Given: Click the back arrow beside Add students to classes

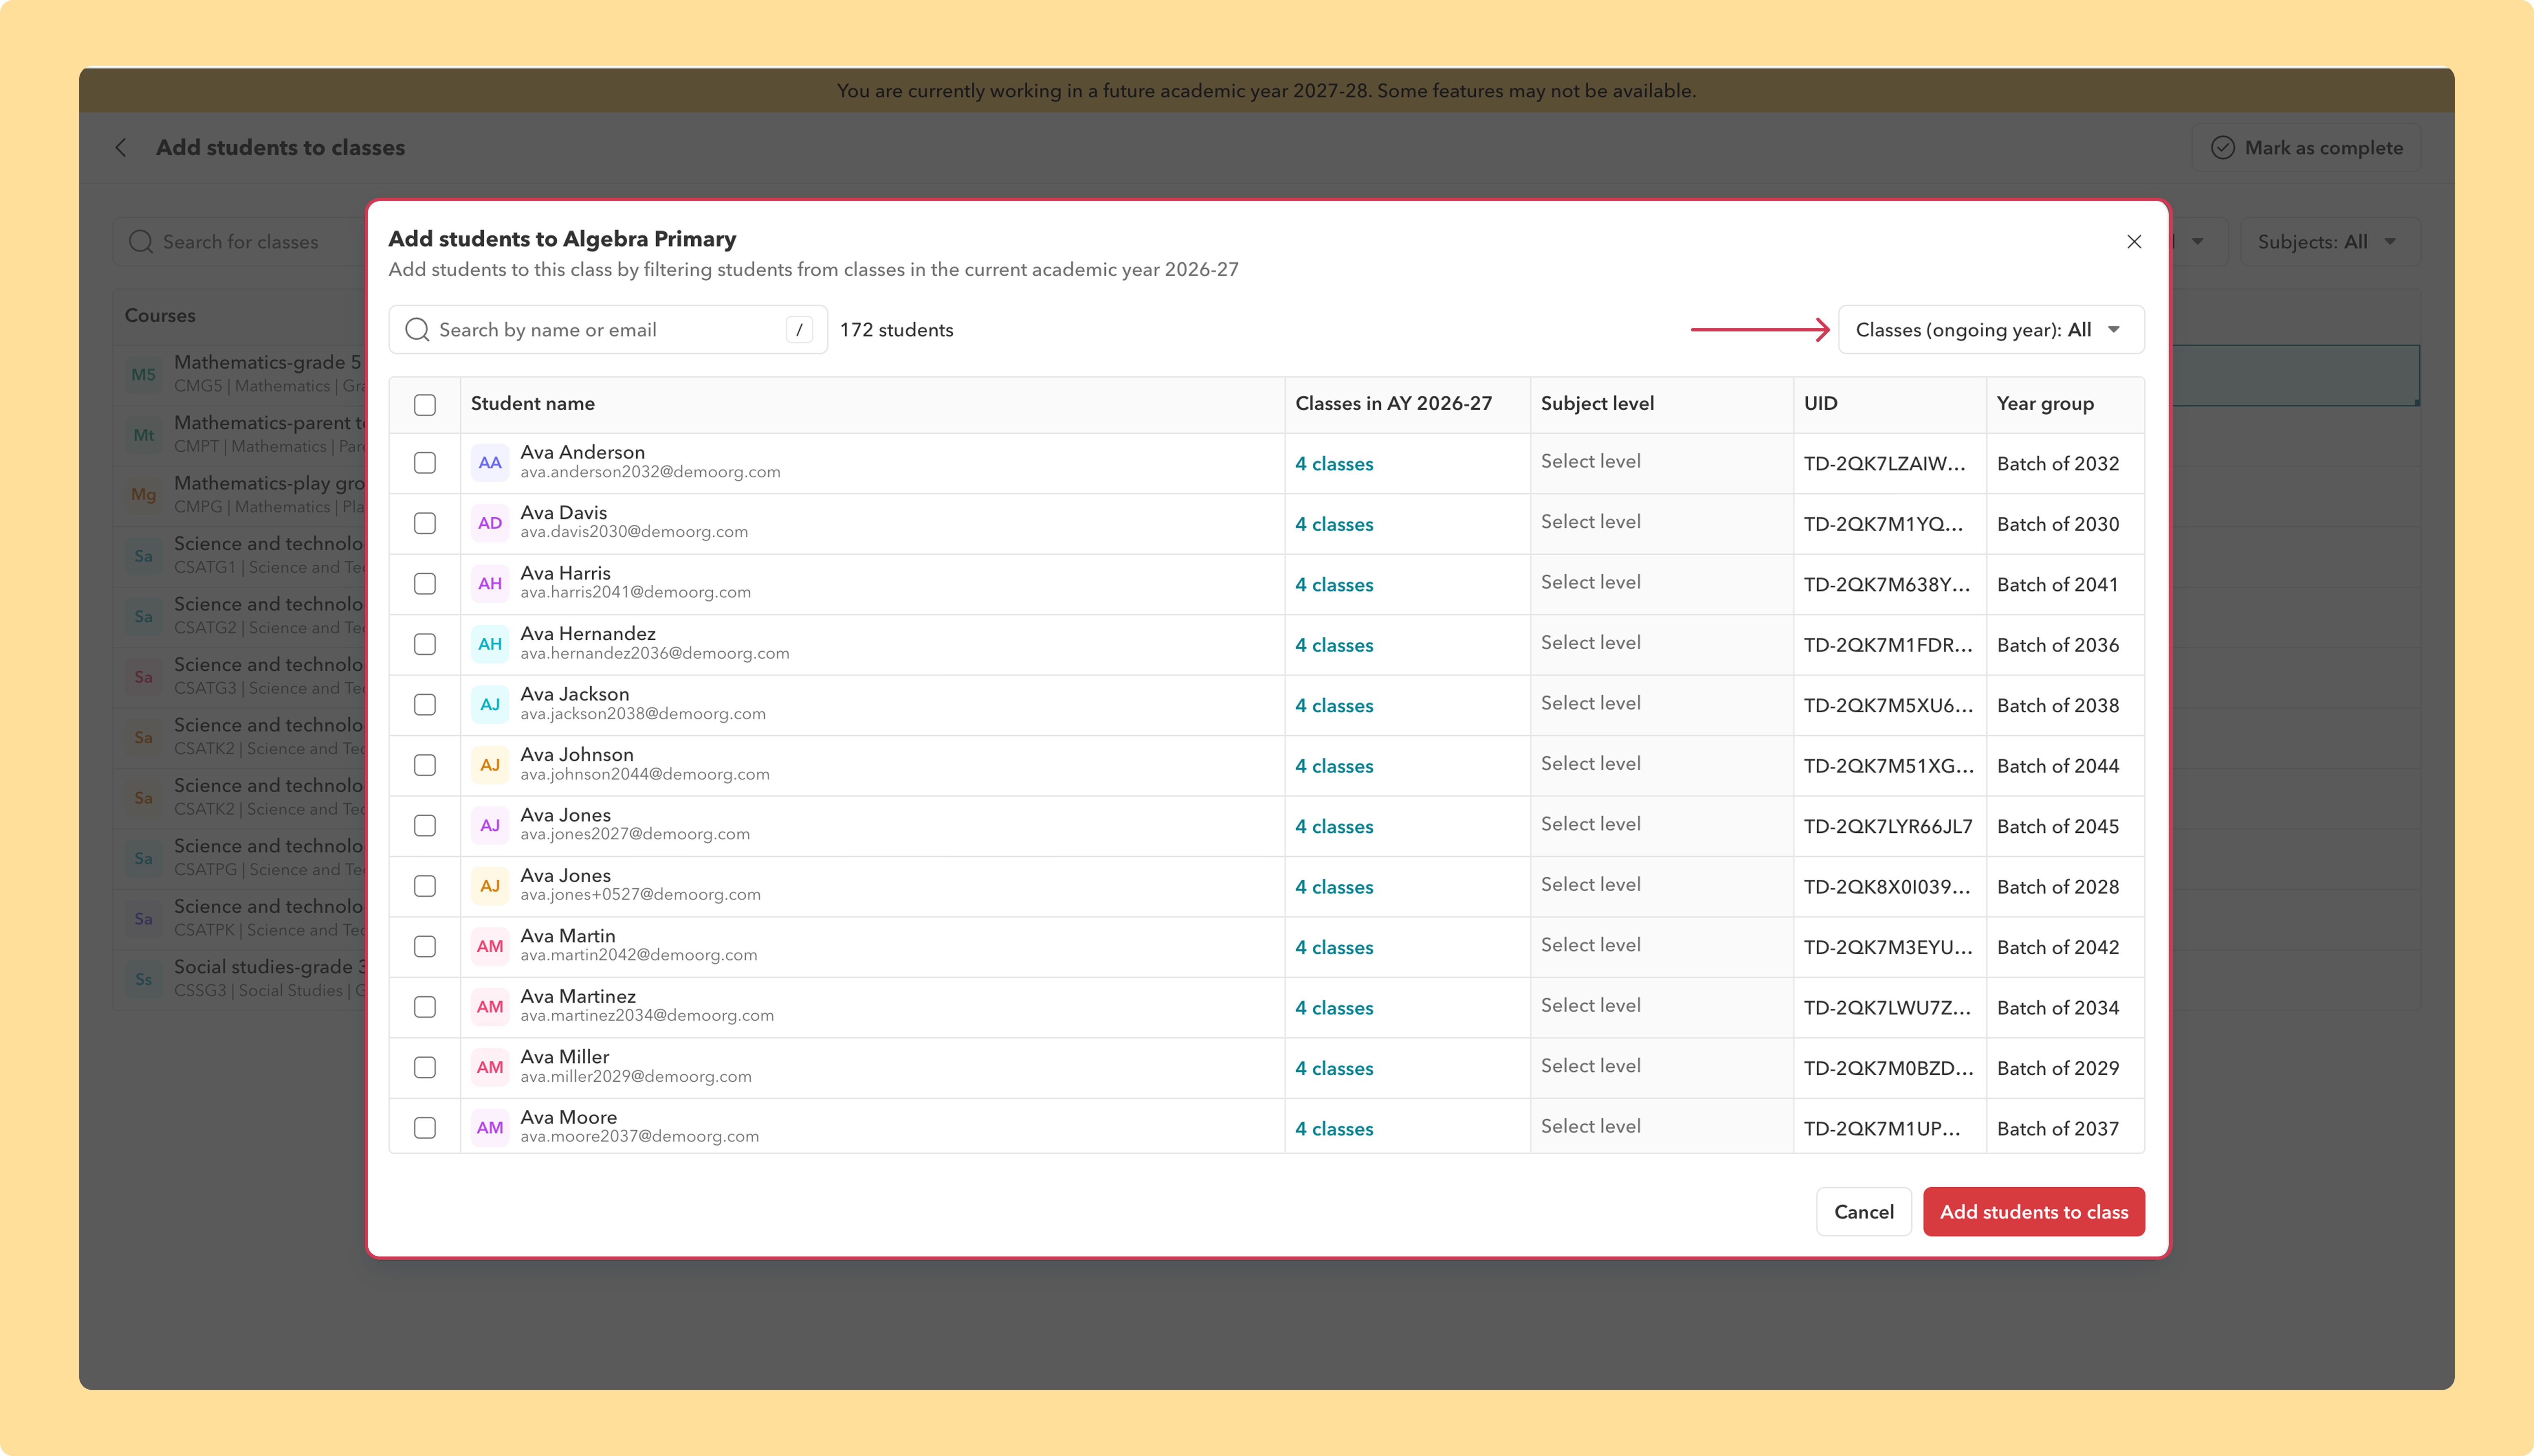Looking at the screenshot, I should 121,148.
